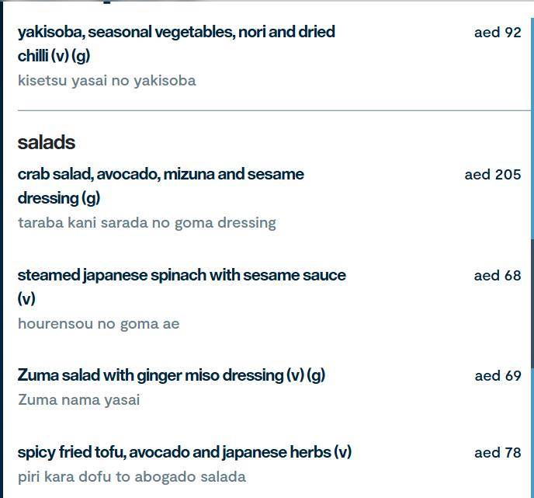Select the spicy fried tofu dish title

(184, 452)
